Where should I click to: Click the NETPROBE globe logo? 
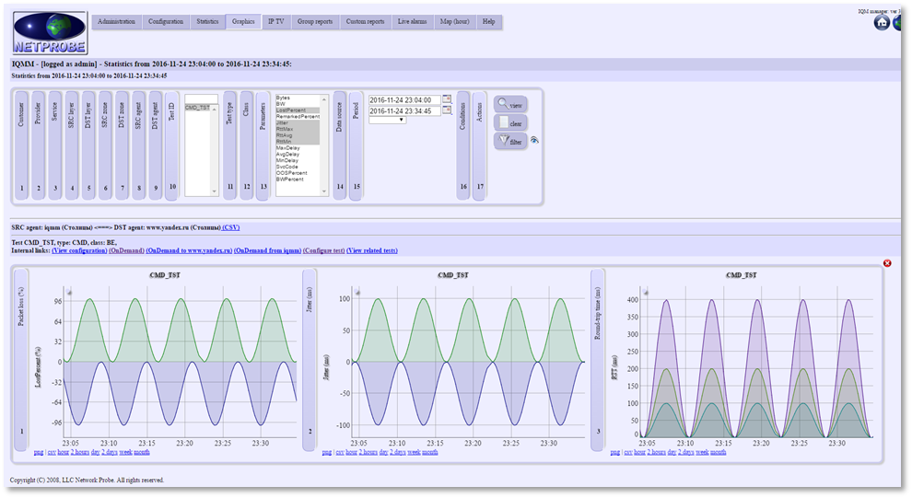click(x=50, y=32)
